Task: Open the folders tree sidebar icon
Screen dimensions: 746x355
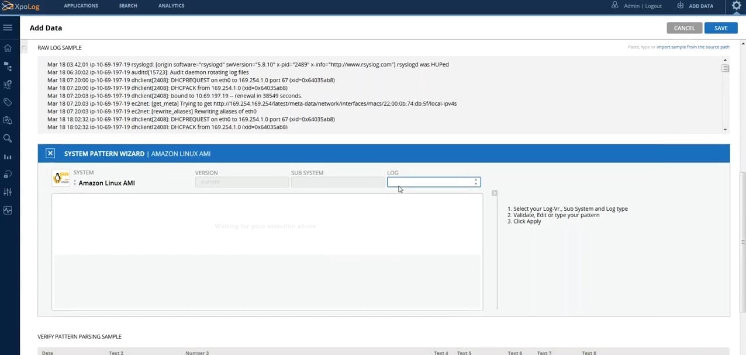Action: click(x=8, y=66)
